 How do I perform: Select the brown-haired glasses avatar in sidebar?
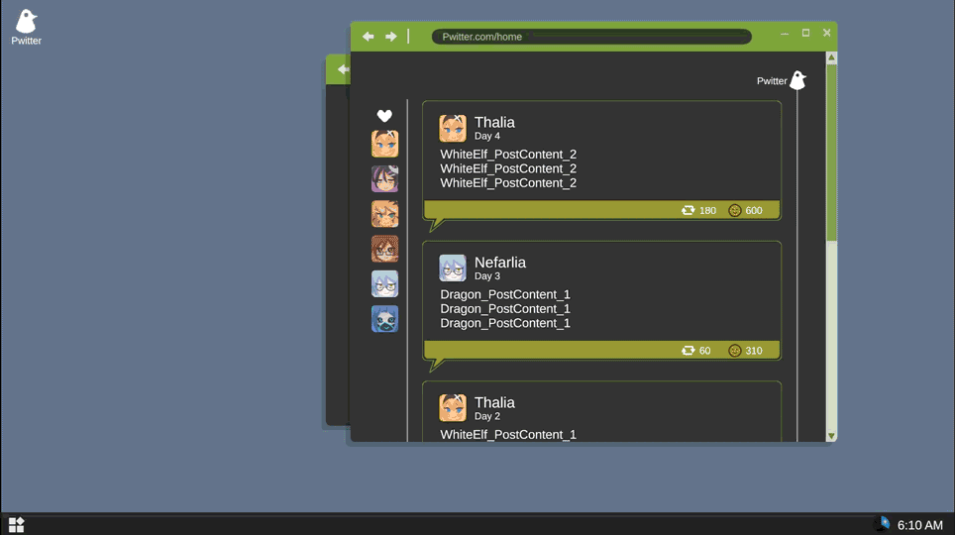coord(384,249)
